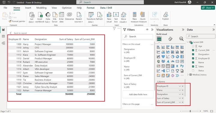Expand the Designation filter card
216x113 pixels.
tap(129, 50)
